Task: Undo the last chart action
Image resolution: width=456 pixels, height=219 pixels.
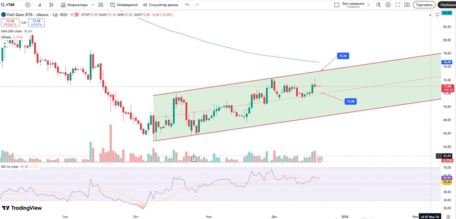Action: (x=187, y=5)
